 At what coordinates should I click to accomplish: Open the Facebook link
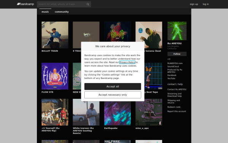click(172, 75)
